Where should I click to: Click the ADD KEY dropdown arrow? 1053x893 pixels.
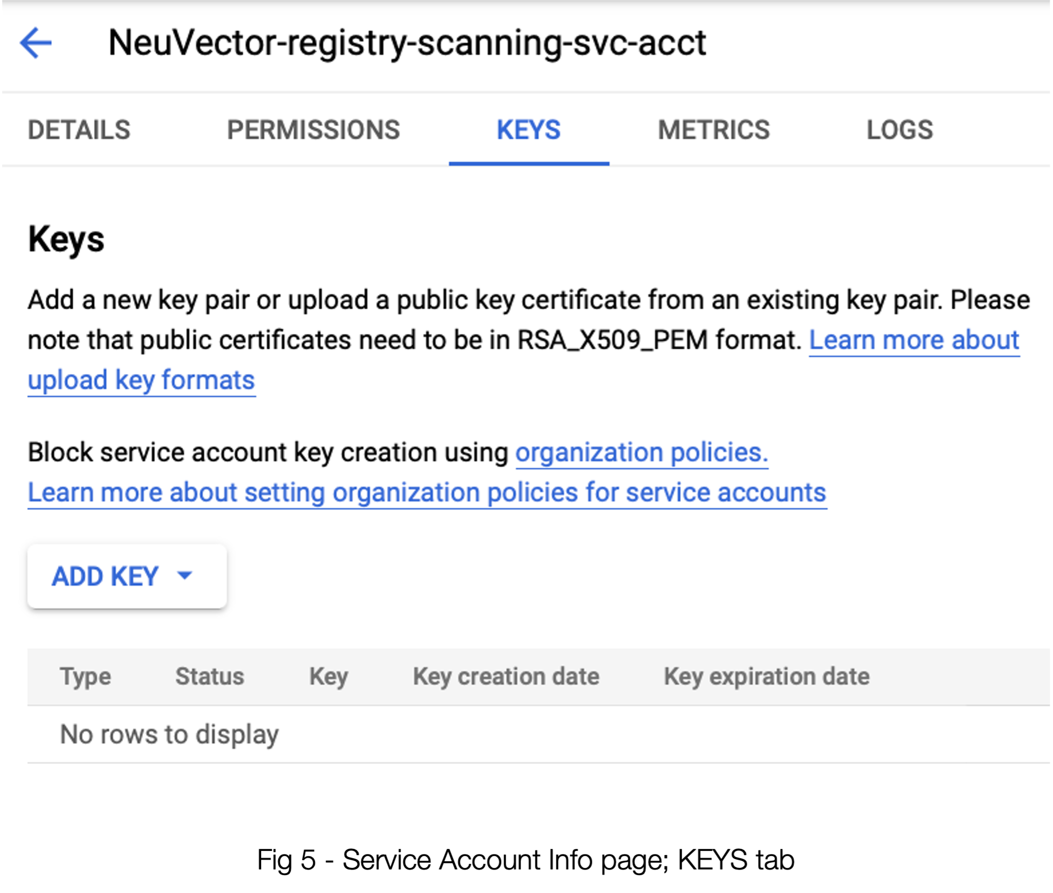coord(185,576)
